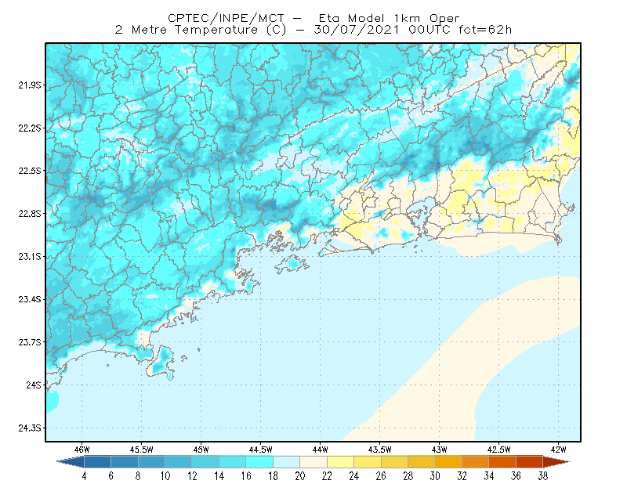
Task: Select the 22-24 light yellow swatch
Action: click(x=341, y=461)
